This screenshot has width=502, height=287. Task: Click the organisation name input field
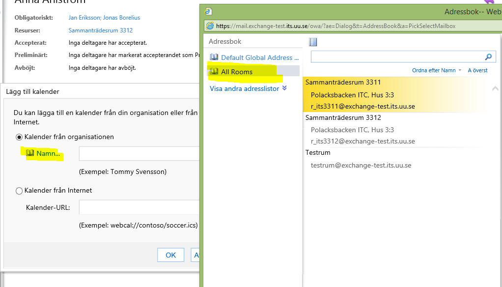(139, 154)
